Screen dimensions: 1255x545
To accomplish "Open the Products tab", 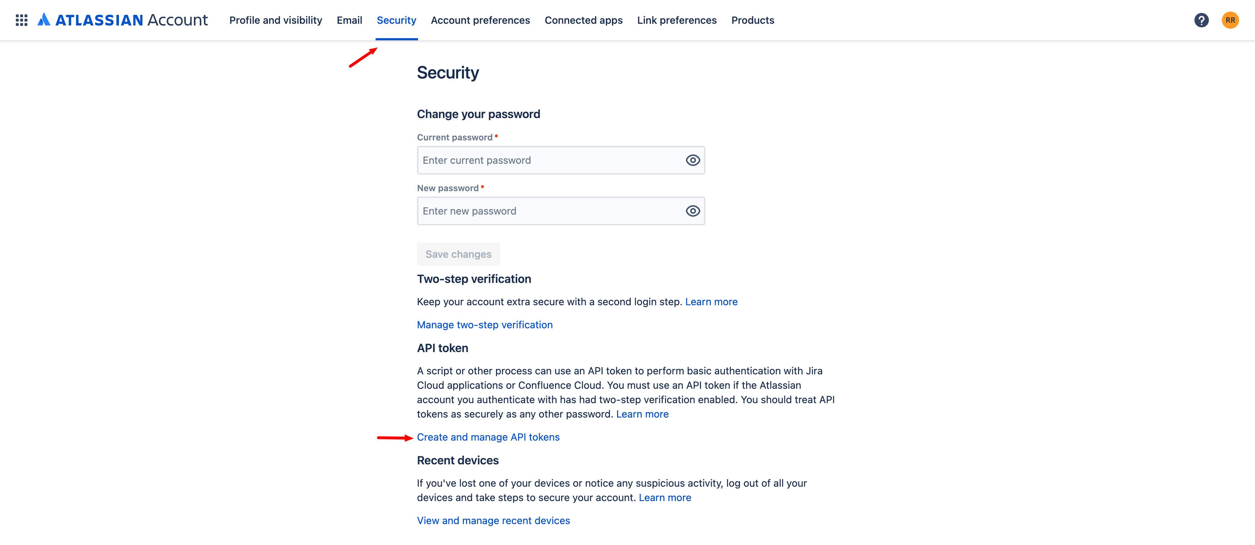I will 752,20.
